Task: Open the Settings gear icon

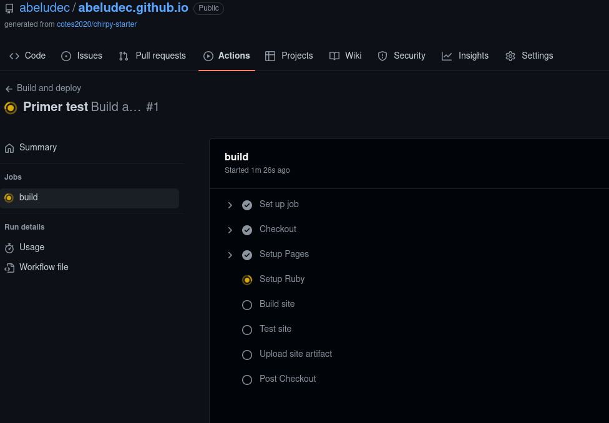Action: [510, 56]
